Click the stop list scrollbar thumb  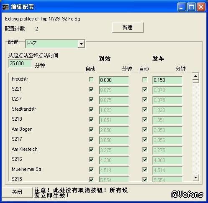[x=196, y=81]
